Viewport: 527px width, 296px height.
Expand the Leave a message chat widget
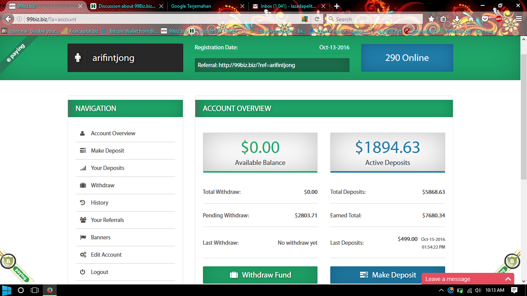click(x=508, y=279)
